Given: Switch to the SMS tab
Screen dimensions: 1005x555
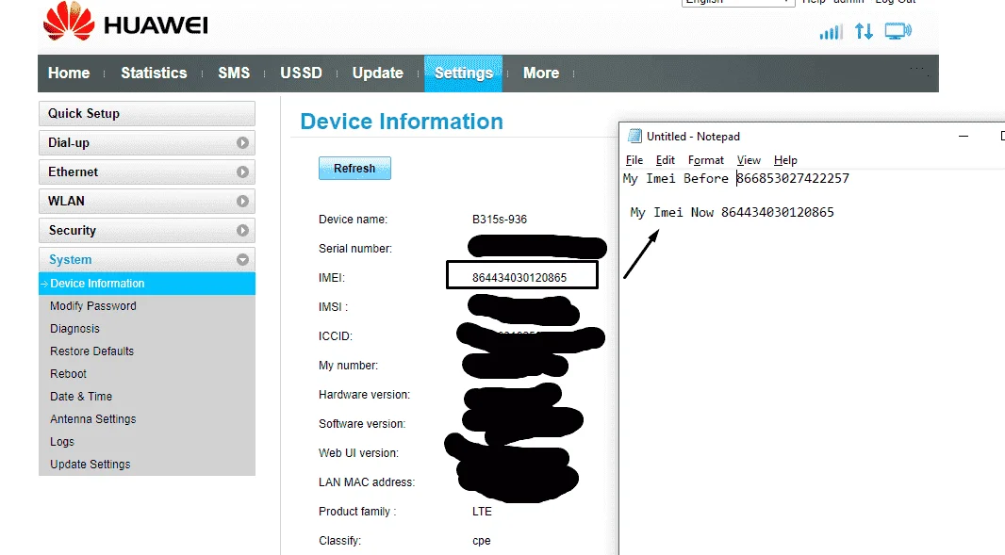Looking at the screenshot, I should click(234, 73).
